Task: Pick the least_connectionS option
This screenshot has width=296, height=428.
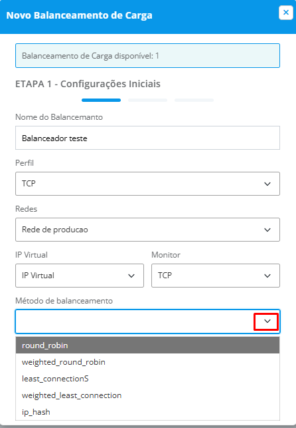Action: point(147,379)
